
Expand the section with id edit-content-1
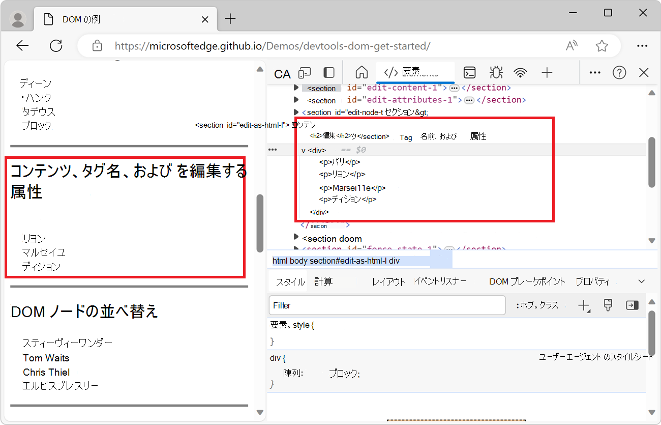pos(296,88)
